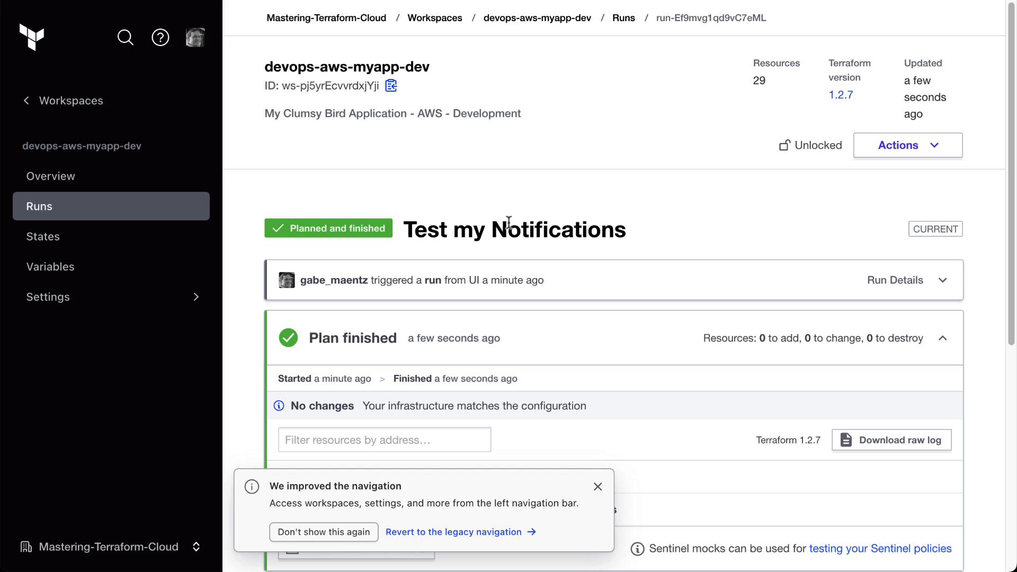
Task: Click the user profile avatar
Action: click(x=195, y=38)
